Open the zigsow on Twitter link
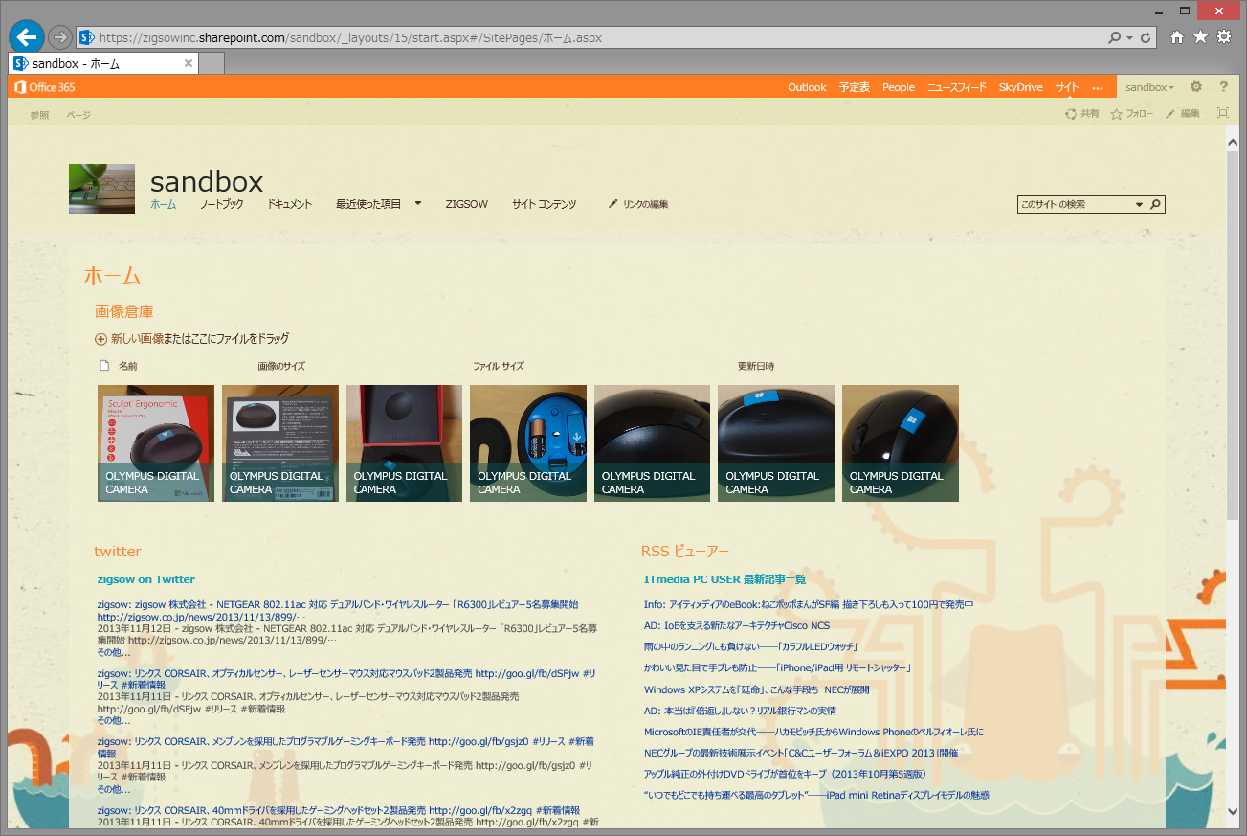 click(145, 579)
